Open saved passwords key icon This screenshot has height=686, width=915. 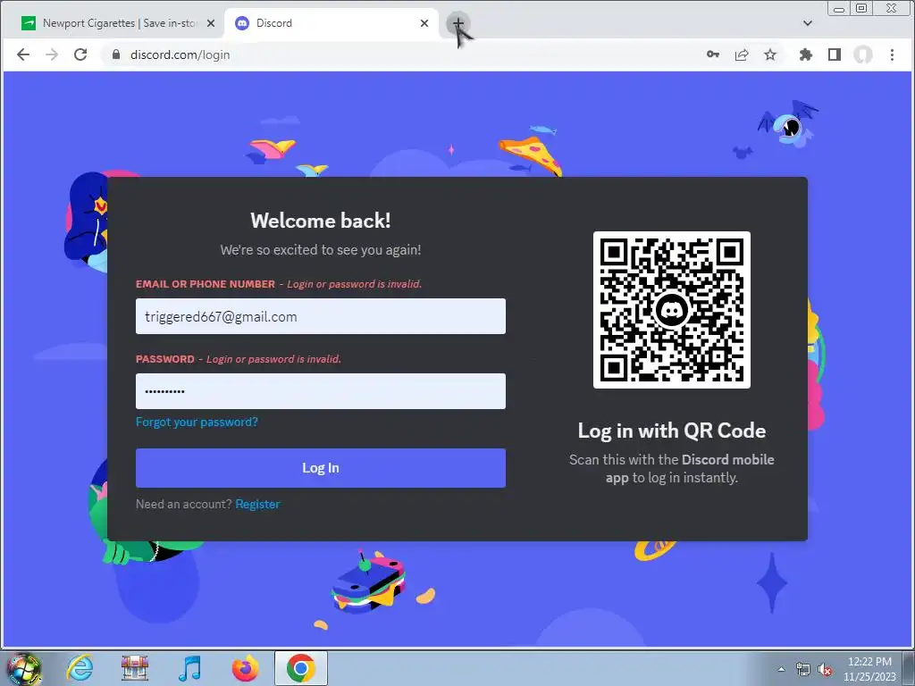tap(712, 54)
